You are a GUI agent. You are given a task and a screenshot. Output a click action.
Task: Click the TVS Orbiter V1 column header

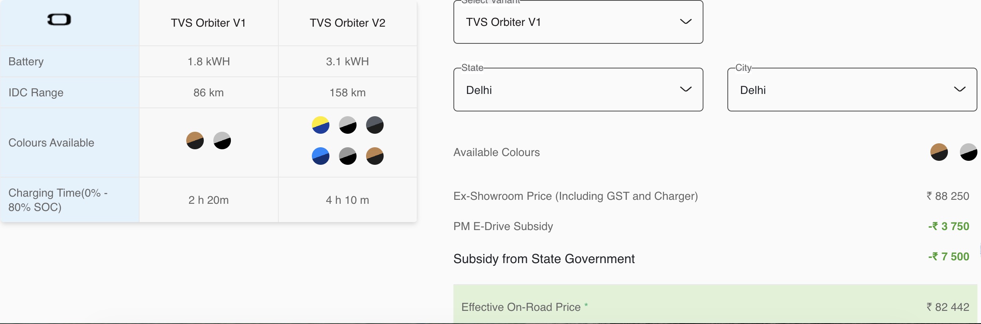click(208, 23)
